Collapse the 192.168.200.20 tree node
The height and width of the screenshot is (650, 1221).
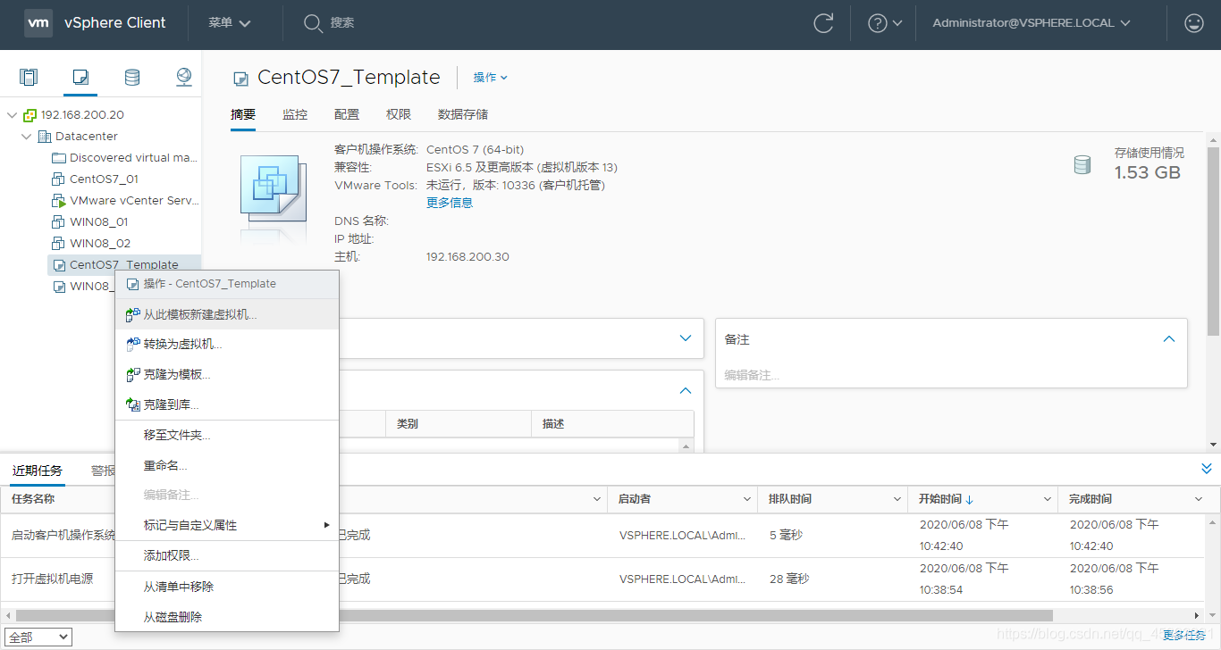click(12, 115)
